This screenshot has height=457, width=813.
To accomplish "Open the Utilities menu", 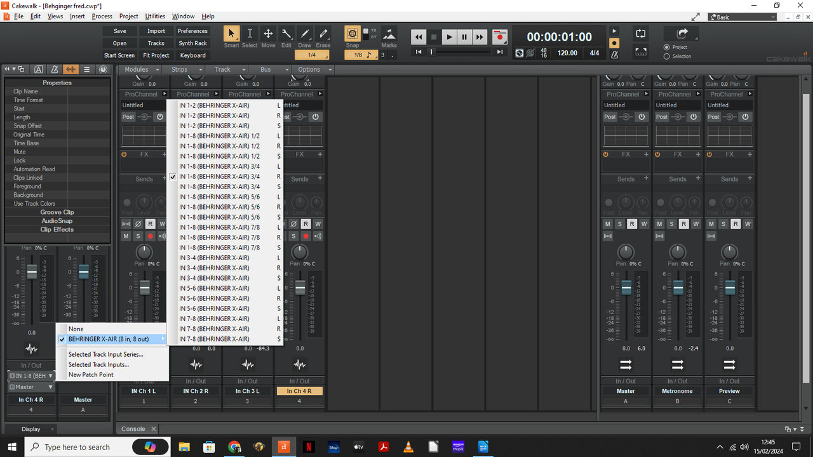I will tap(155, 17).
